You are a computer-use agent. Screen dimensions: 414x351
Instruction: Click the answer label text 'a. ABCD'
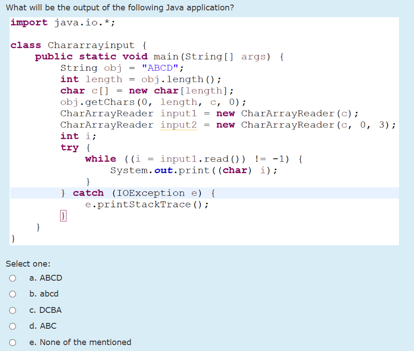45,278
